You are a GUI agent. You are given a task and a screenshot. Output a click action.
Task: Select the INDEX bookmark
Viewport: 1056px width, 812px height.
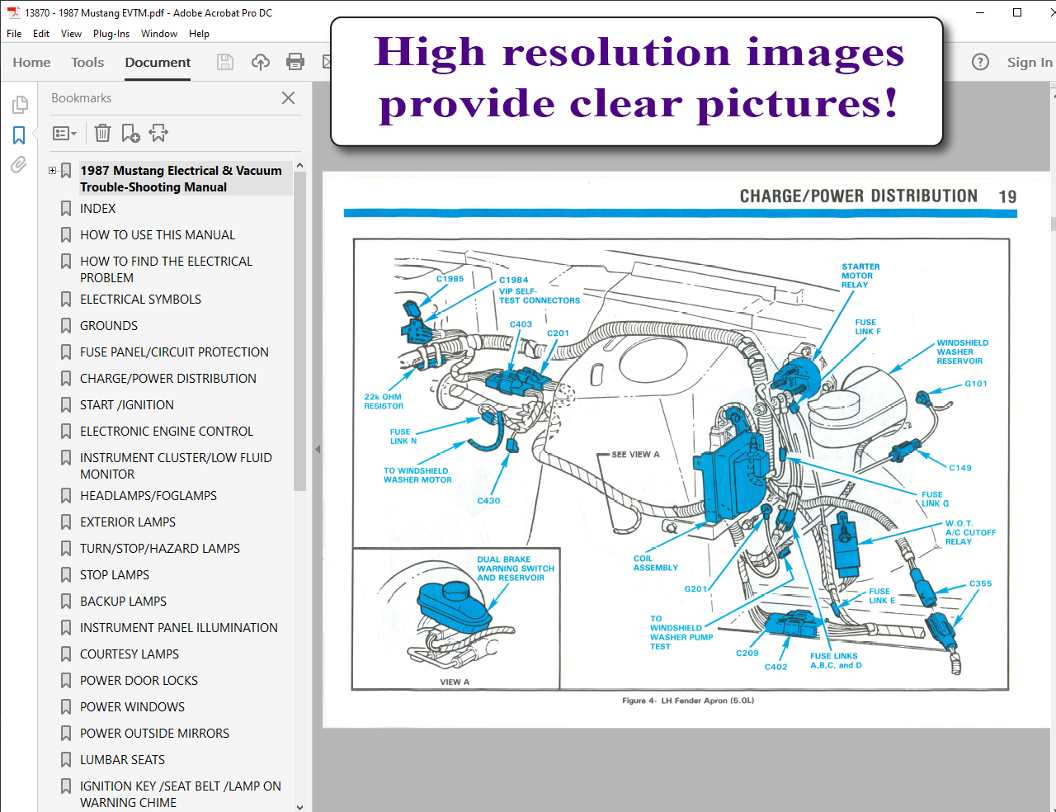(x=97, y=209)
